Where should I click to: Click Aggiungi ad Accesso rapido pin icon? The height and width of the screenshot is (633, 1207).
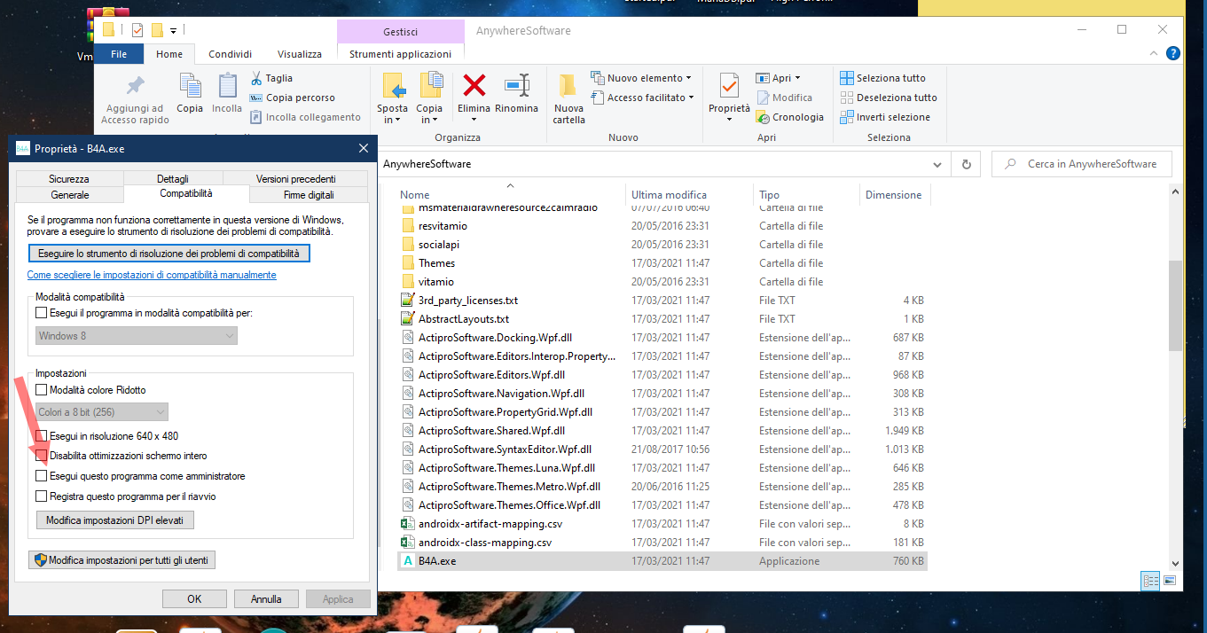(136, 86)
